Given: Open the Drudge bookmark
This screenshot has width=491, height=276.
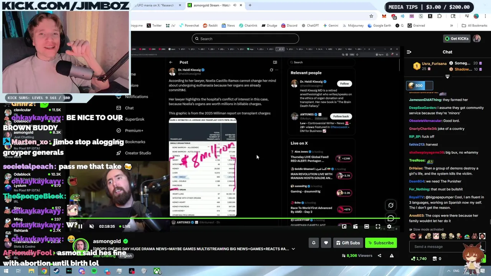Looking at the screenshot, I should 269,26.
